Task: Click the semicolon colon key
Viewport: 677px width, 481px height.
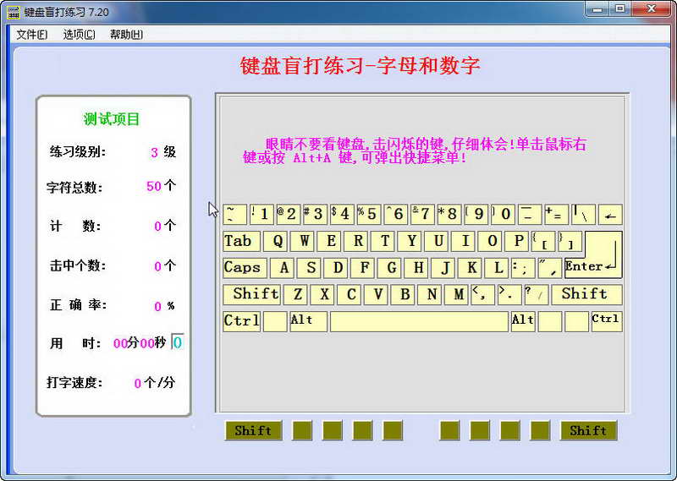Action: (521, 268)
